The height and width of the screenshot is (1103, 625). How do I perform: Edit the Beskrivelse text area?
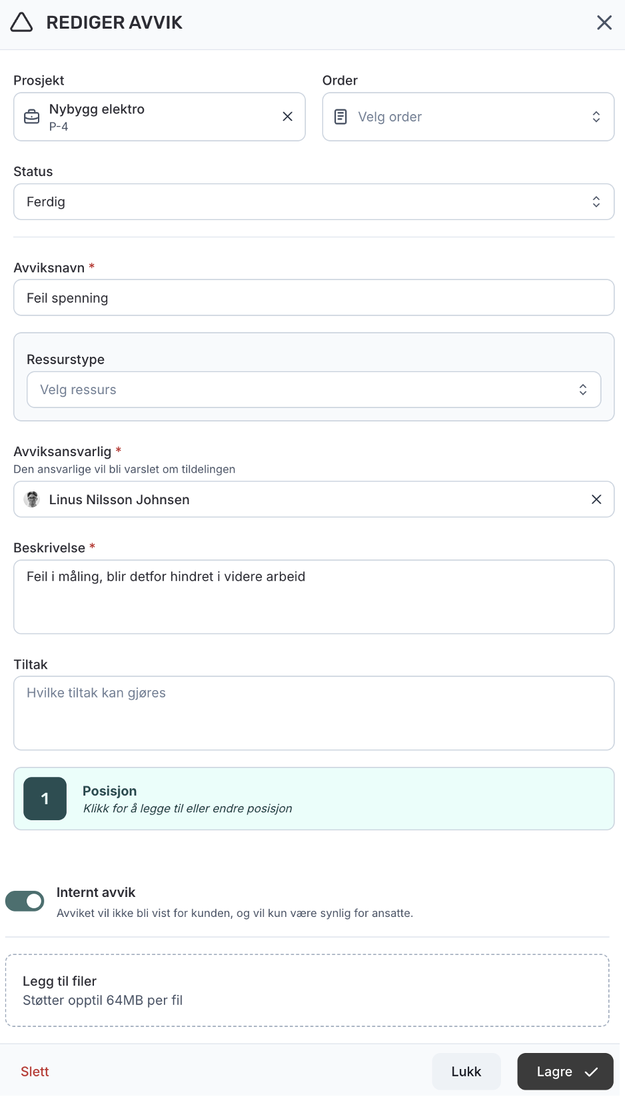(x=313, y=596)
